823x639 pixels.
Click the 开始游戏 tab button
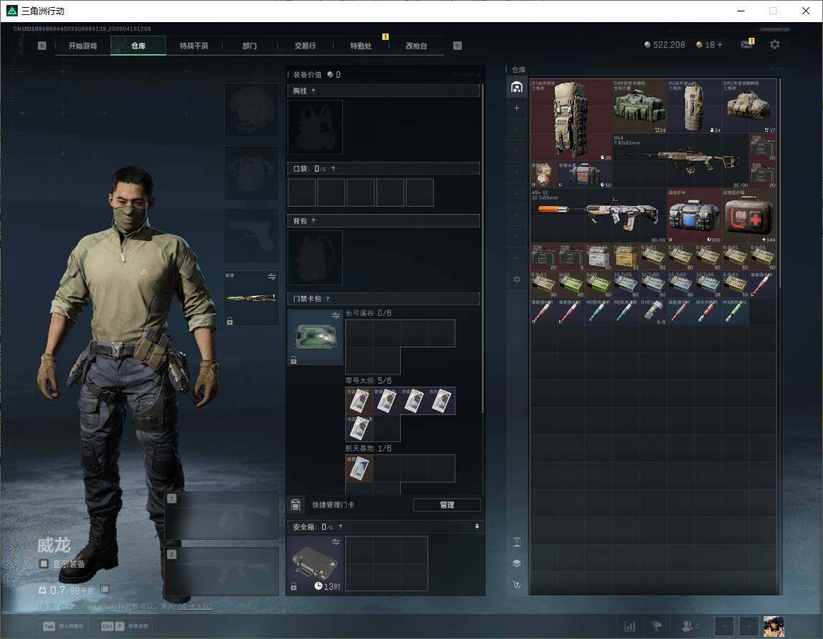(x=83, y=46)
